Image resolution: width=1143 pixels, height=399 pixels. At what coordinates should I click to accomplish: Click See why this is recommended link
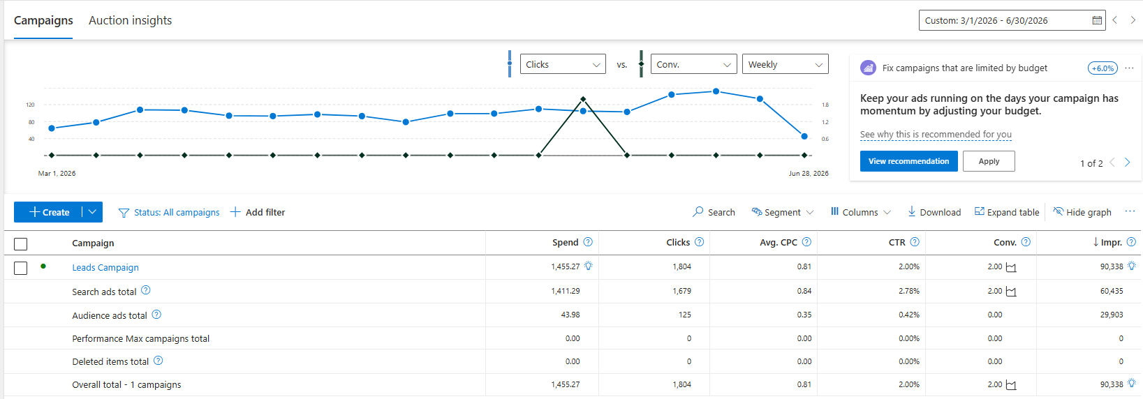[936, 134]
